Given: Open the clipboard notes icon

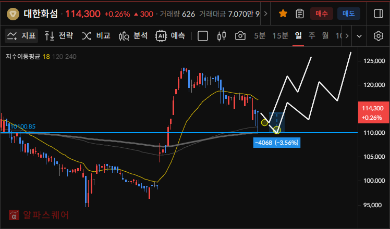Looking at the screenshot, I should click(299, 14).
